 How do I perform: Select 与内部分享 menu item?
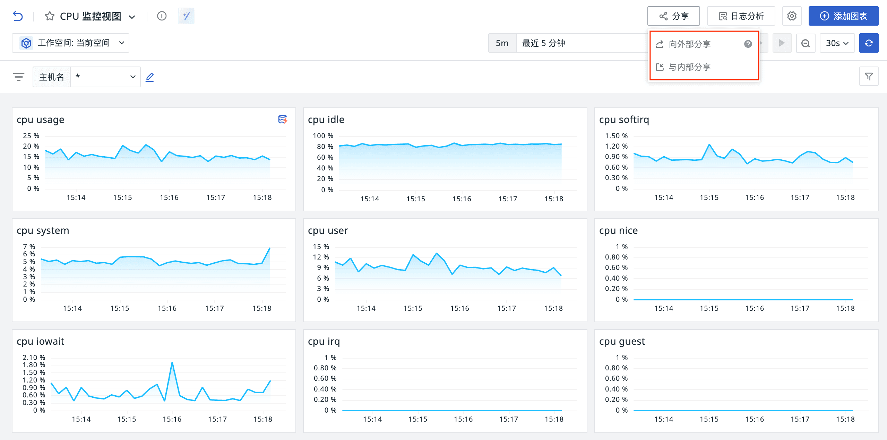point(689,67)
